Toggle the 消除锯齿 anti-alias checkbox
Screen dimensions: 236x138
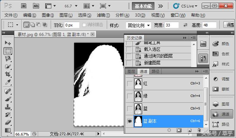(x=84, y=25)
